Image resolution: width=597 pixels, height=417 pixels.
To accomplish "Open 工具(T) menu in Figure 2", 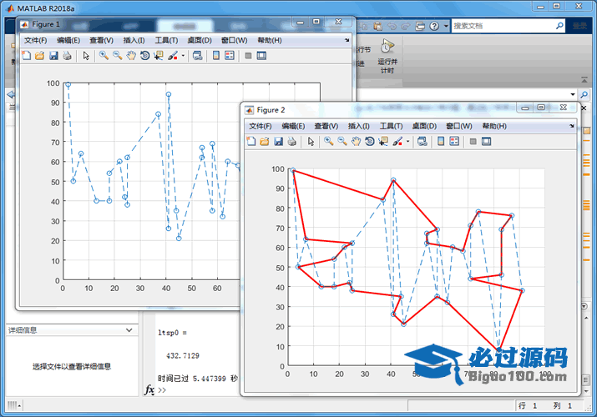I will 391,126.
